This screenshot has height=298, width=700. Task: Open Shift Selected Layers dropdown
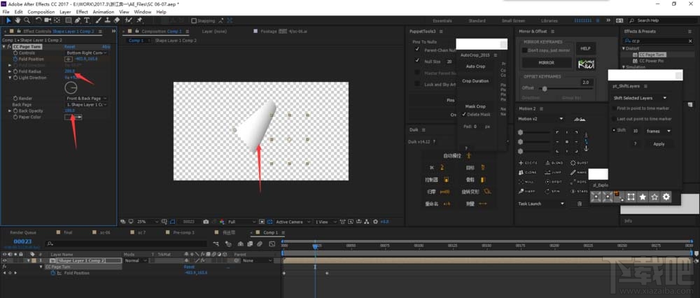[640, 98]
